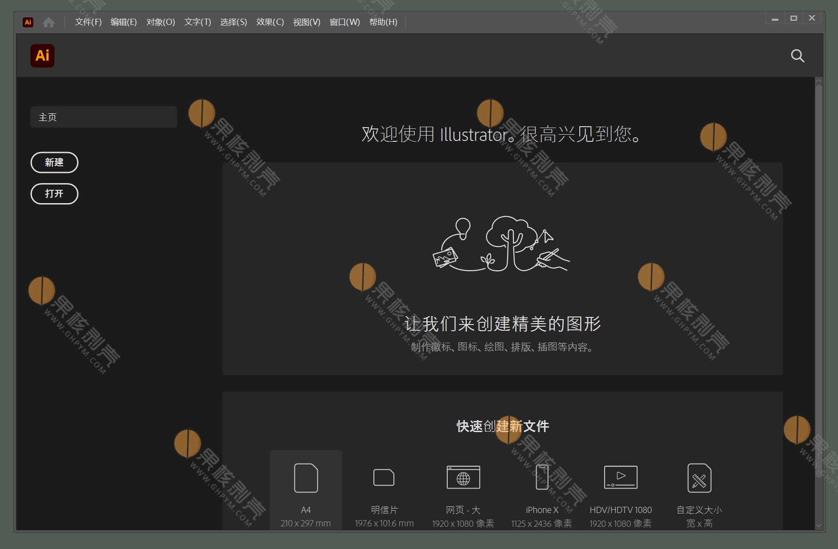838x549 pixels.
Task: Open the 选择(S) menu
Action: tap(233, 22)
